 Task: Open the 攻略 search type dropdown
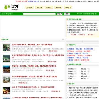point(60,14)
